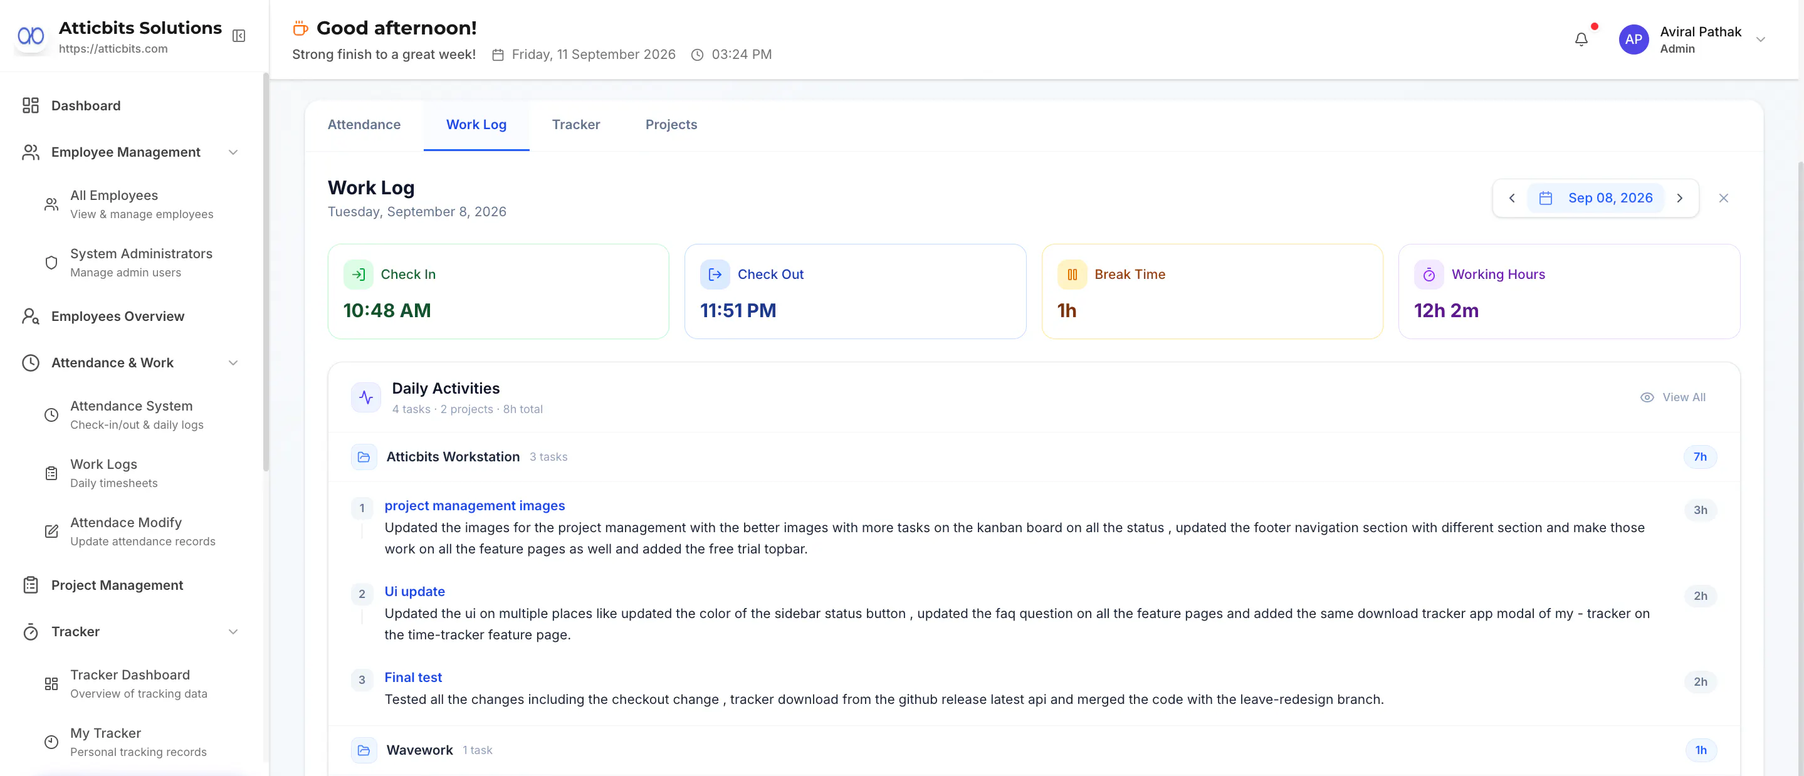The height and width of the screenshot is (776, 1804).
Task: Collapse the Attendance & Work chevron
Action: pos(233,363)
